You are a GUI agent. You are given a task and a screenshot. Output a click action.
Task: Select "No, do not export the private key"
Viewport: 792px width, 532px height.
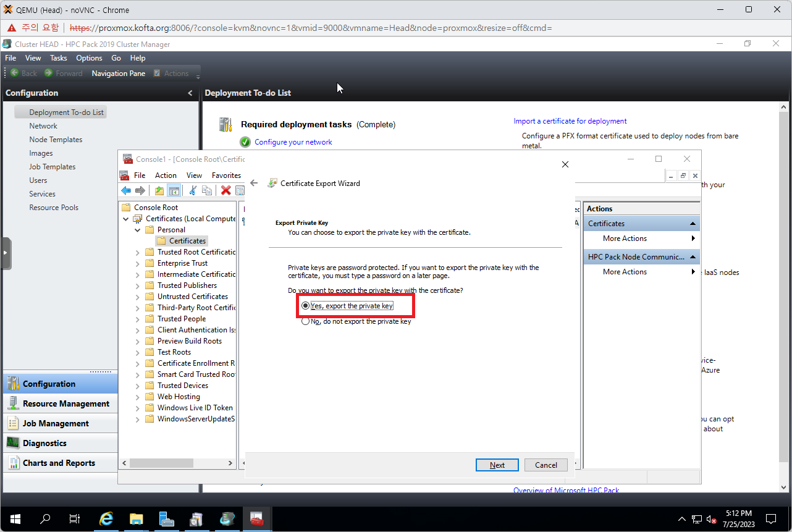point(305,321)
